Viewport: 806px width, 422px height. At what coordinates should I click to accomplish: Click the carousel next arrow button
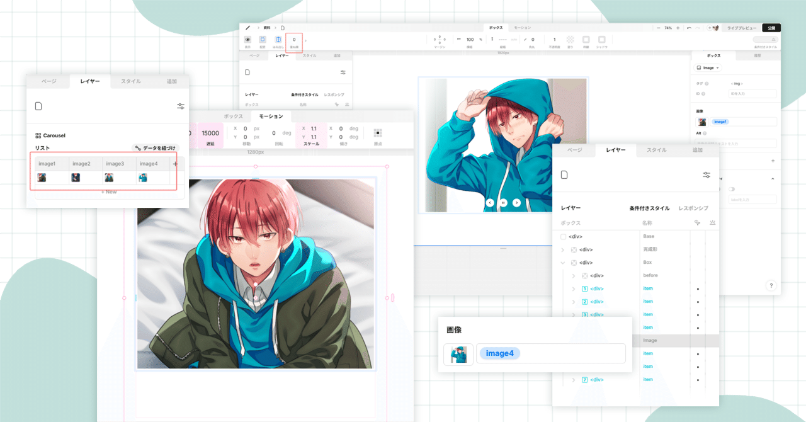[x=516, y=203]
